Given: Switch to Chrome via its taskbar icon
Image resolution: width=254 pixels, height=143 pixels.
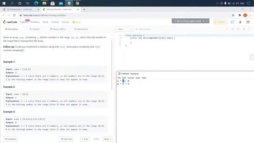Looking at the screenshot, I should (77, 3).
